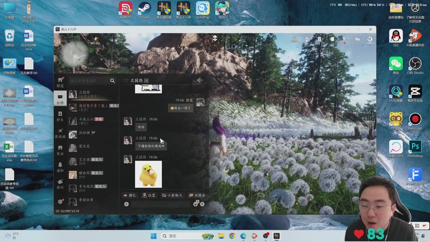Click the 下播拉你打游戏呀 message bubble
Viewport: 430px width, 242px height.
(x=151, y=146)
